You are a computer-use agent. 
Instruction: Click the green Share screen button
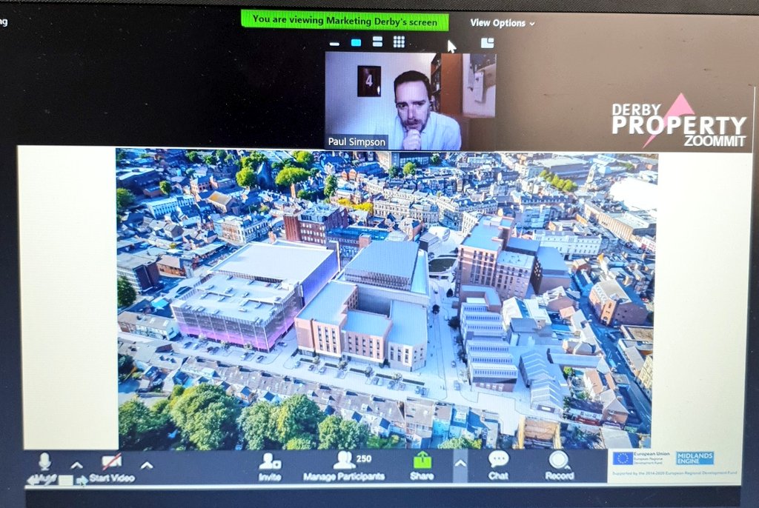coord(422,467)
